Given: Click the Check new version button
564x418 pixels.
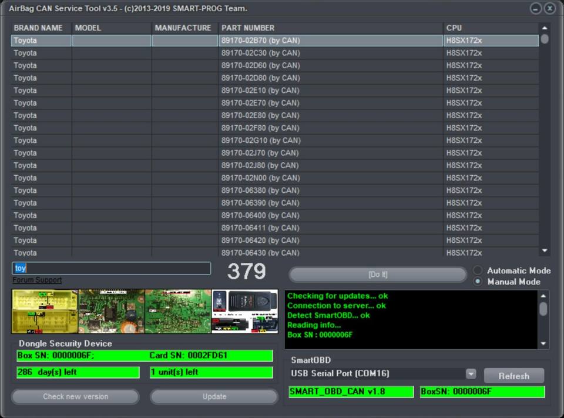Looking at the screenshot, I should 75,397.
